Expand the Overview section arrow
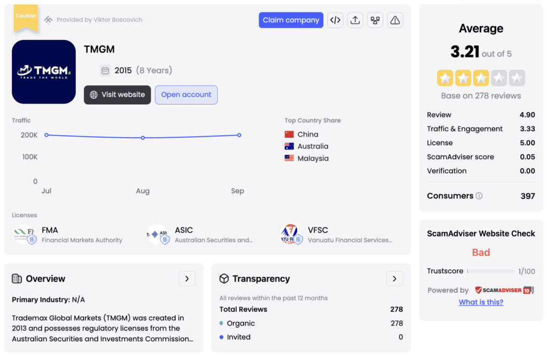This screenshot has height=356, width=547. click(x=186, y=279)
